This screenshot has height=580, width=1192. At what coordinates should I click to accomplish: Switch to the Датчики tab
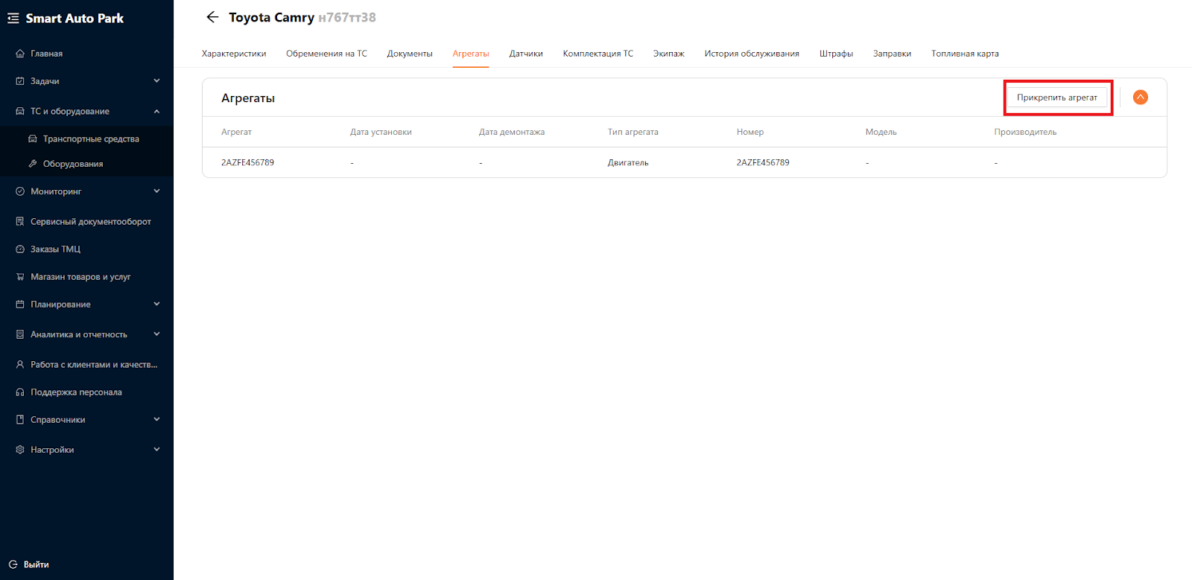525,54
